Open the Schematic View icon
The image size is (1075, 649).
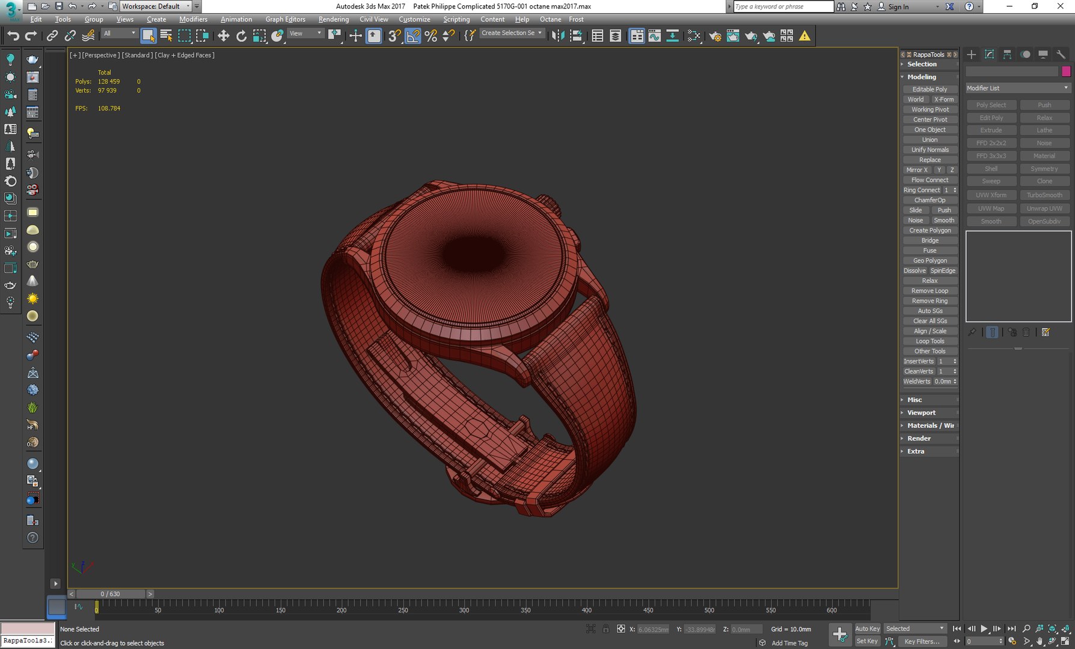pyautogui.click(x=672, y=36)
